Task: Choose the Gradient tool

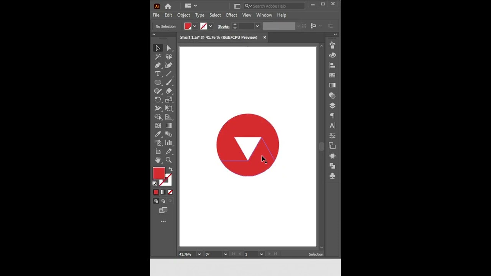Action: click(169, 125)
